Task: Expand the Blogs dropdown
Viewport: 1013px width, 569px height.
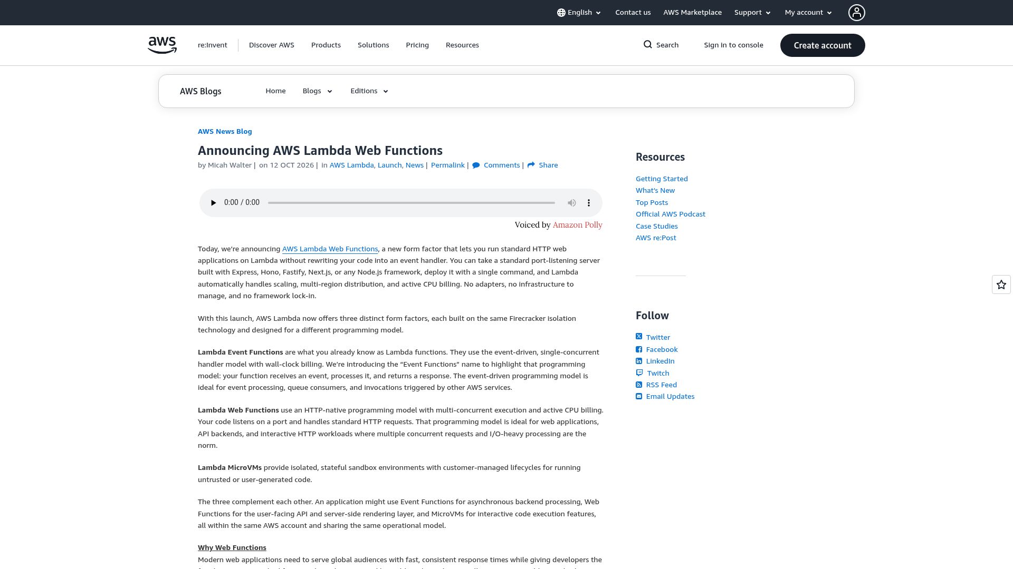Action: [318, 91]
